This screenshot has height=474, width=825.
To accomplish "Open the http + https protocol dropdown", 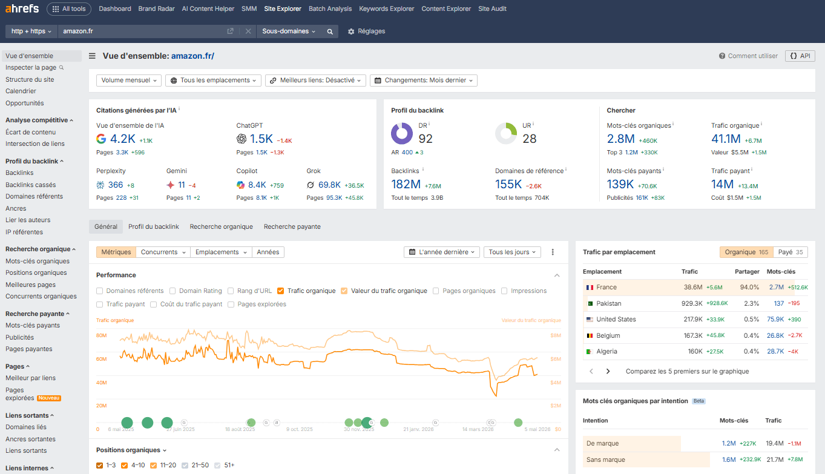I will tap(31, 31).
